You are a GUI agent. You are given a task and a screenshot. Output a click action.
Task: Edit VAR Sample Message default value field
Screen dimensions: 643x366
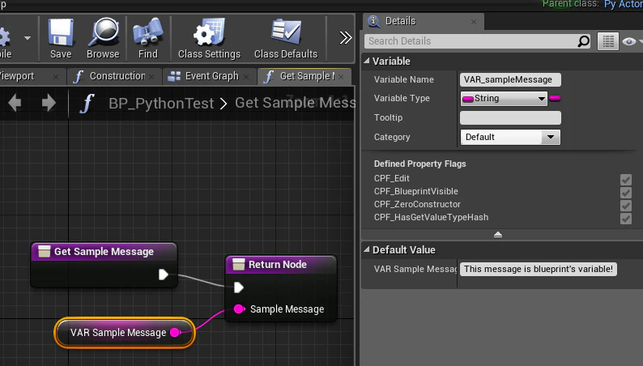[x=538, y=270]
